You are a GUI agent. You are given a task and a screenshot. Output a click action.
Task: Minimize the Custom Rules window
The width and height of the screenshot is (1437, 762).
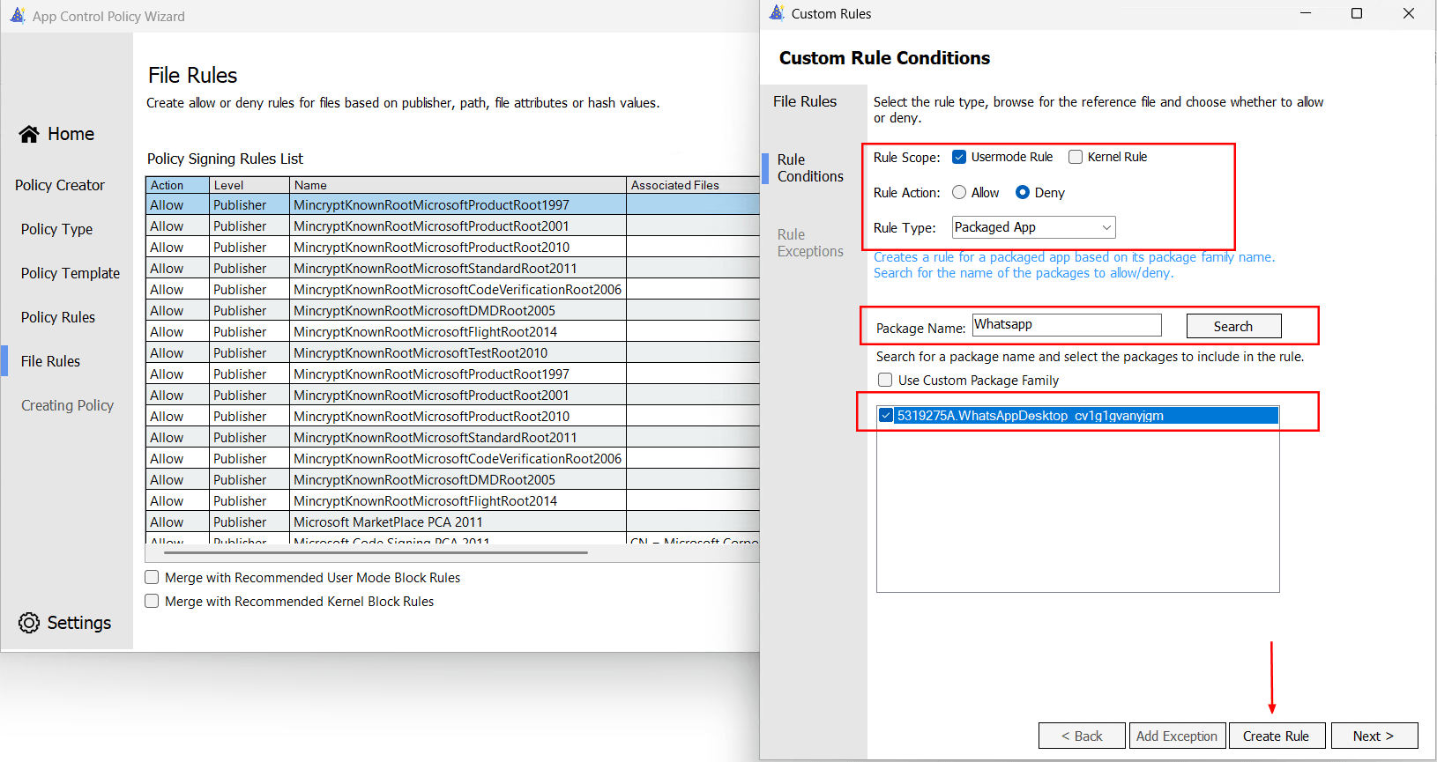click(x=1306, y=13)
